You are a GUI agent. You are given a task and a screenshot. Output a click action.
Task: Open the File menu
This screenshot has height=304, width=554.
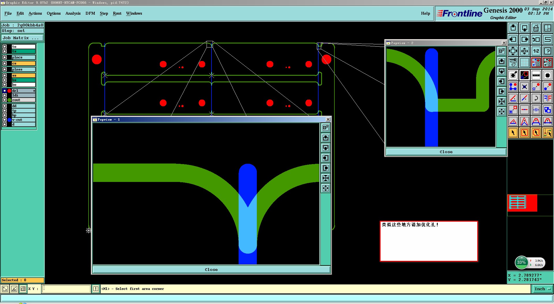pos(8,13)
